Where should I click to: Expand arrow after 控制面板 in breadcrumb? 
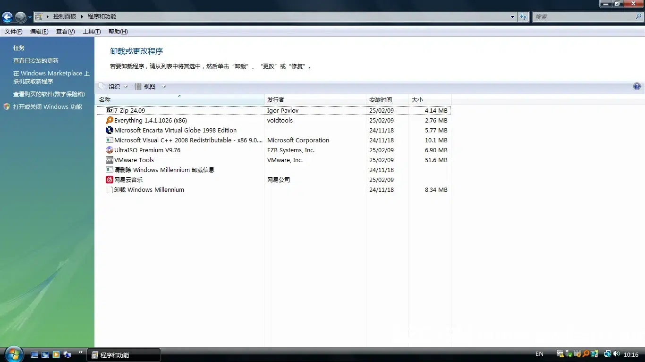point(82,16)
